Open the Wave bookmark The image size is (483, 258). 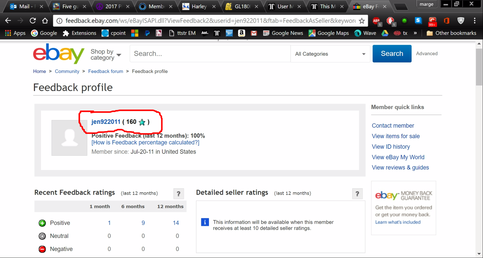point(365,33)
